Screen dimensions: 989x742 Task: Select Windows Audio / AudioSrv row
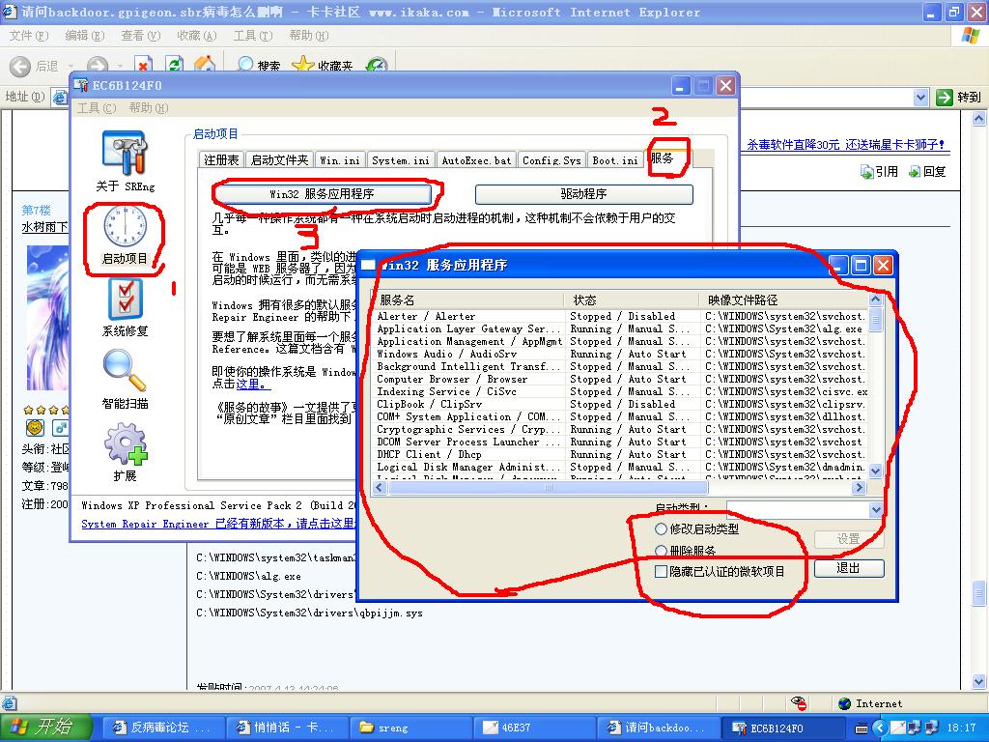[621, 354]
